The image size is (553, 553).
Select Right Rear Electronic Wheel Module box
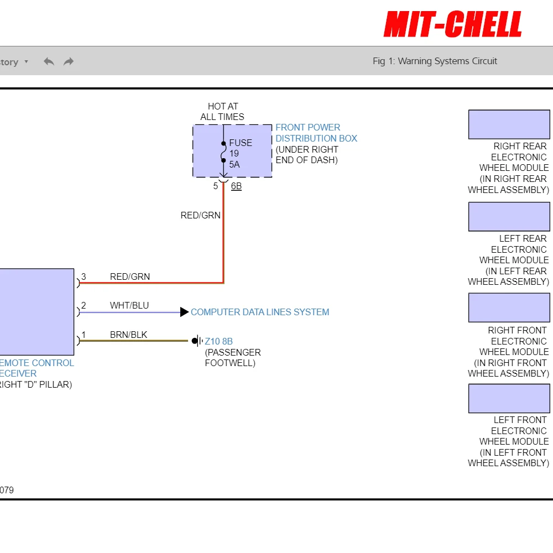click(x=509, y=124)
